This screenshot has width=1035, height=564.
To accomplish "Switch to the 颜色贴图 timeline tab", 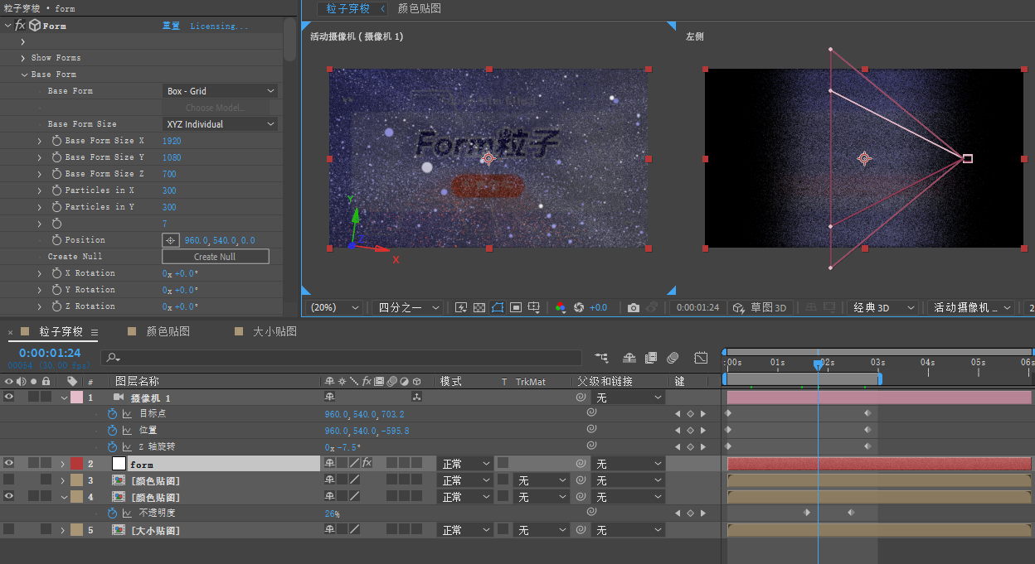I will point(168,331).
